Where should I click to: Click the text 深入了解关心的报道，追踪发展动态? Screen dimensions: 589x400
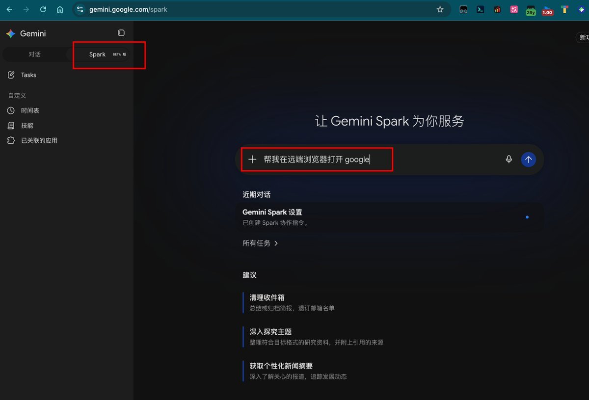[x=298, y=376]
